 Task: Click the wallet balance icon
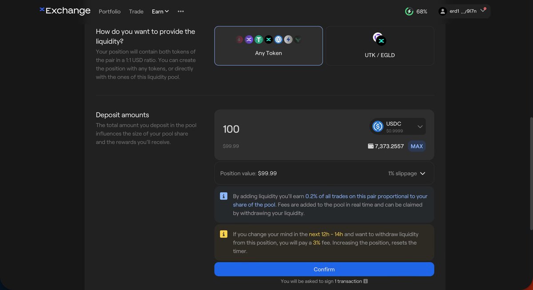pyautogui.click(x=370, y=146)
